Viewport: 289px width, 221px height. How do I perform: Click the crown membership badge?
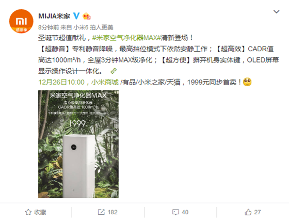click(x=87, y=16)
